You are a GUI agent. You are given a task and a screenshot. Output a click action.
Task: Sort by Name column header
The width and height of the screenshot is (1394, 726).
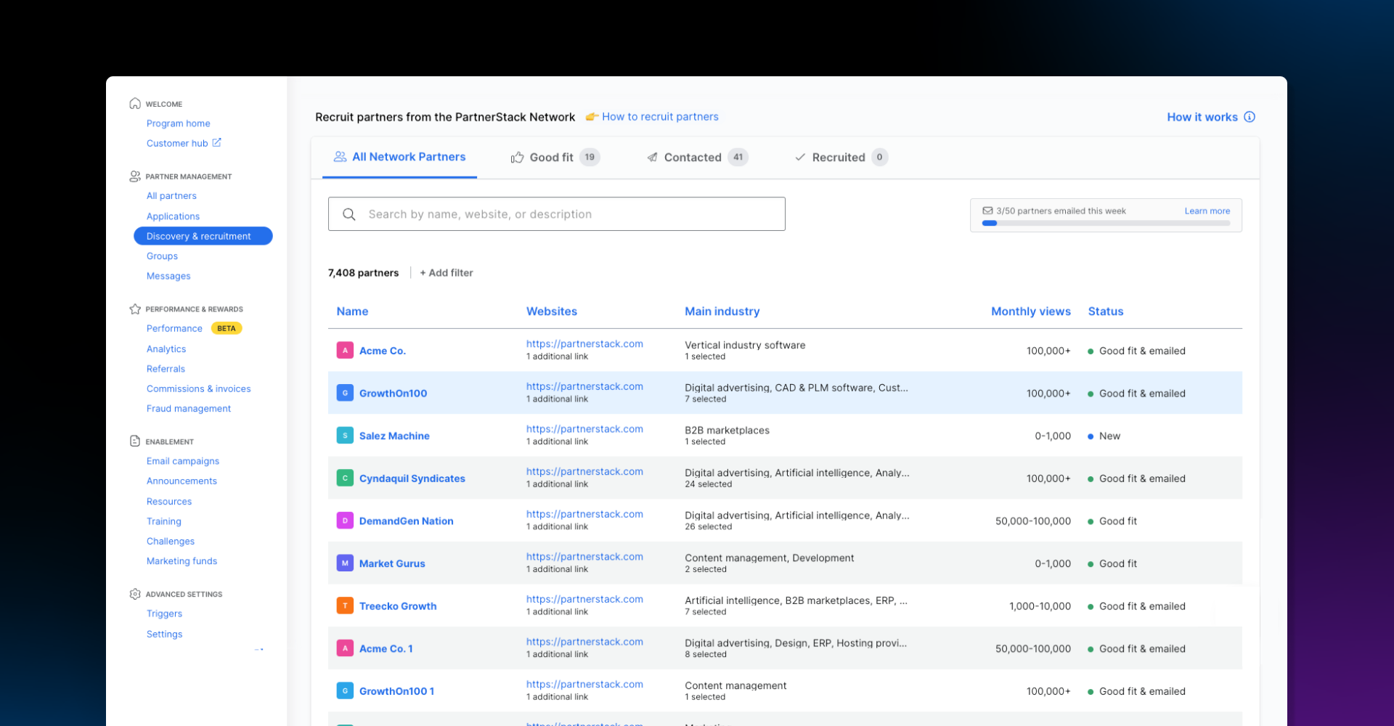tap(352, 311)
